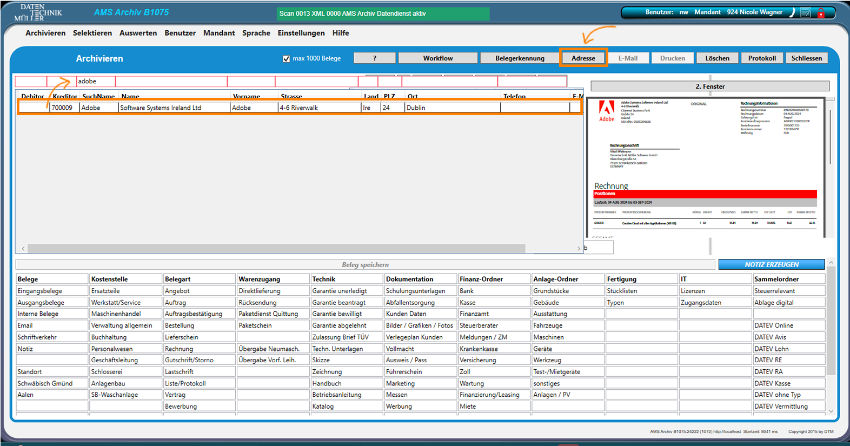Click the SuchName filter field containing adobe
The width and height of the screenshot is (850, 446).
point(96,82)
